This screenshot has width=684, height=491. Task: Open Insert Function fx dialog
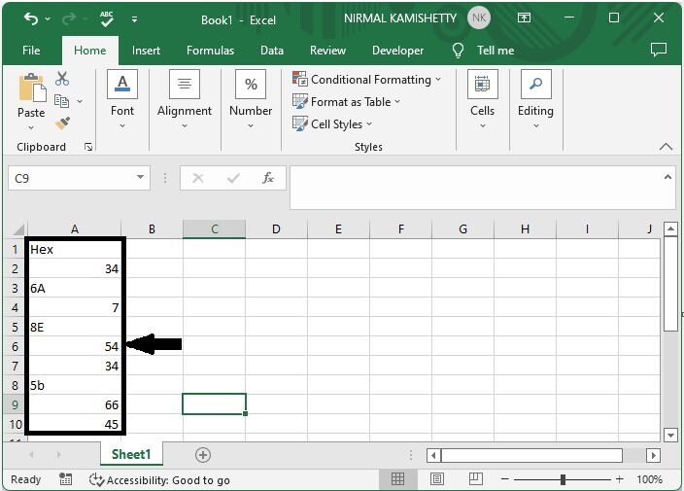coord(268,178)
